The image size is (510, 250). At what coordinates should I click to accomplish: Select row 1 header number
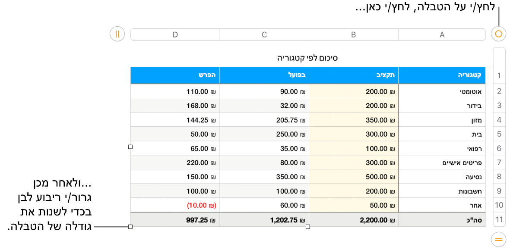499,76
